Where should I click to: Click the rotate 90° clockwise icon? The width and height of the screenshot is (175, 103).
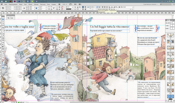49,7
